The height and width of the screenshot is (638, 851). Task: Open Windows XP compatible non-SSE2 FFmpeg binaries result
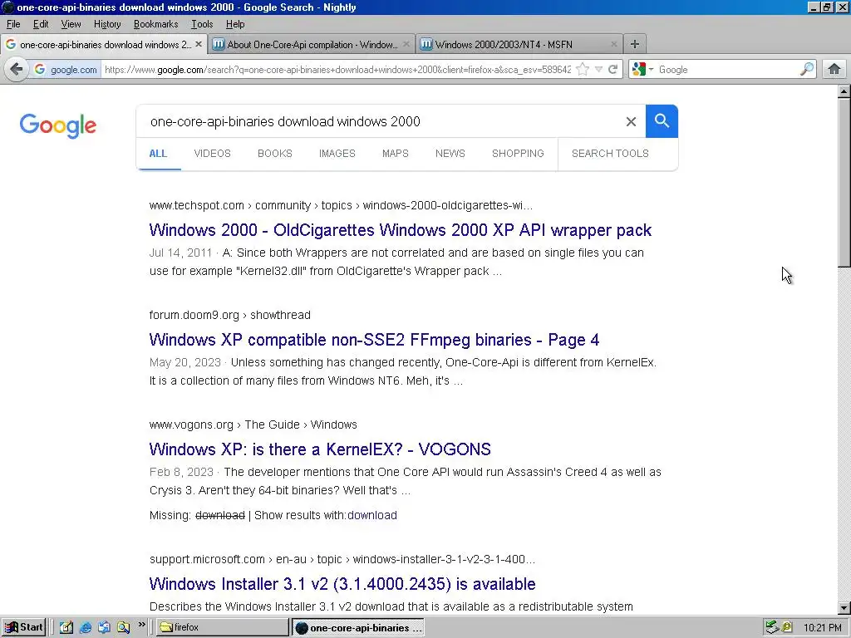point(374,340)
